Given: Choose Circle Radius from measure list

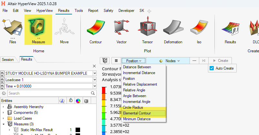Looking at the screenshot, I should (143, 107).
